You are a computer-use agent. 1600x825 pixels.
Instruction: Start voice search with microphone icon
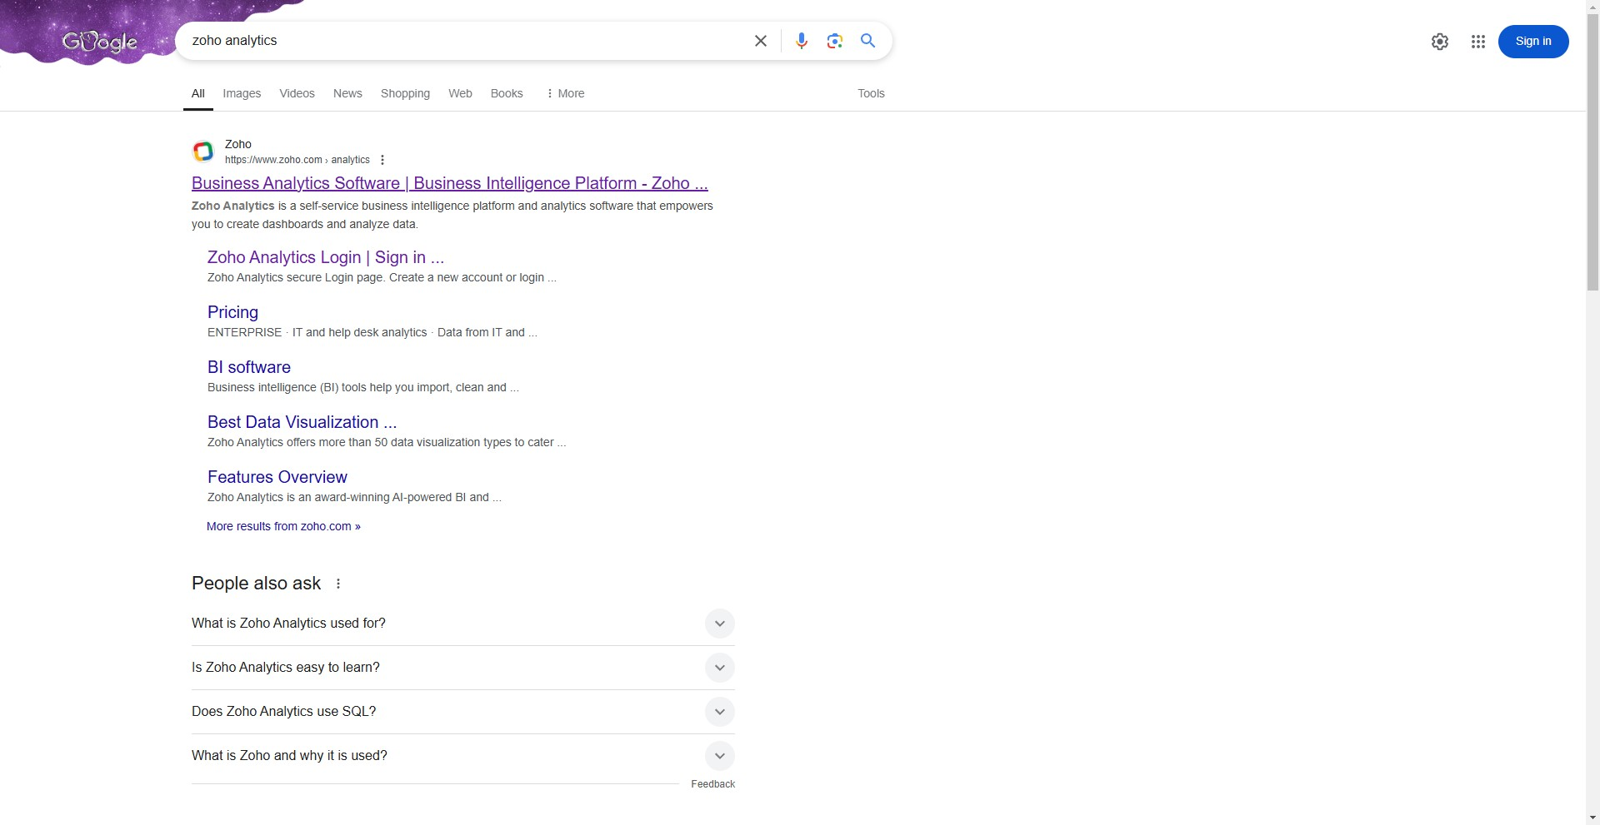pos(801,41)
